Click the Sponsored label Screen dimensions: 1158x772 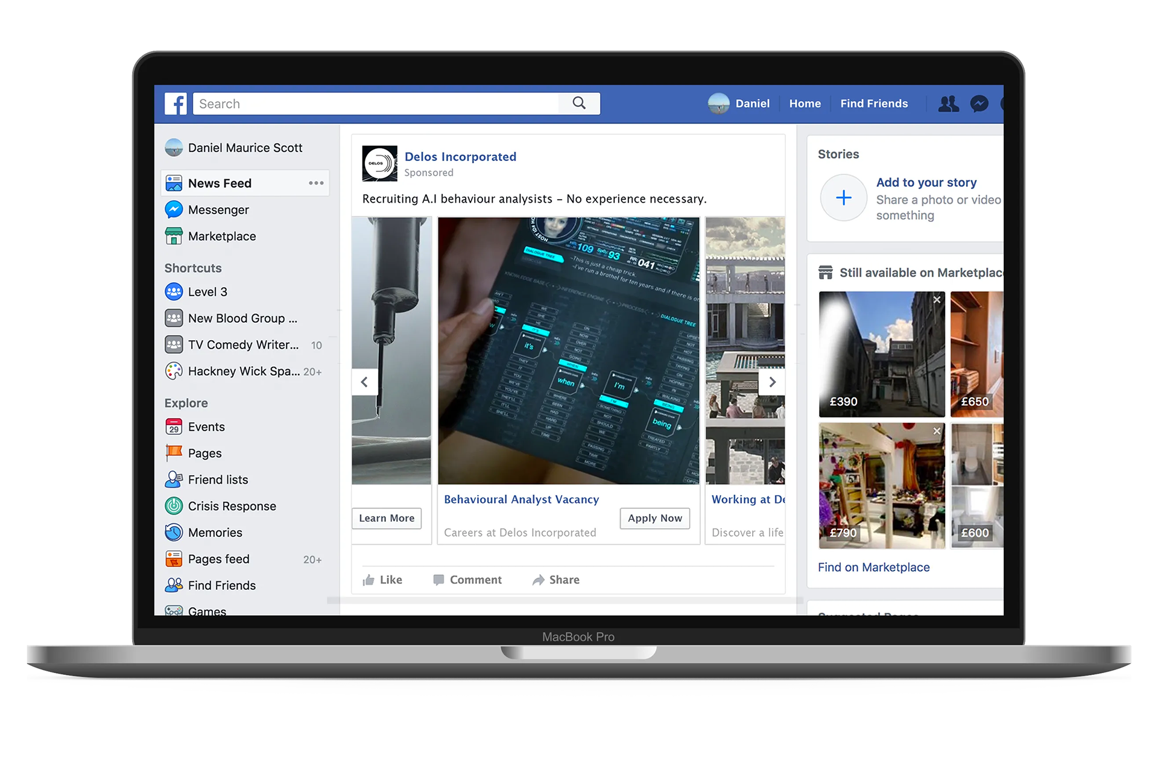pyautogui.click(x=429, y=172)
